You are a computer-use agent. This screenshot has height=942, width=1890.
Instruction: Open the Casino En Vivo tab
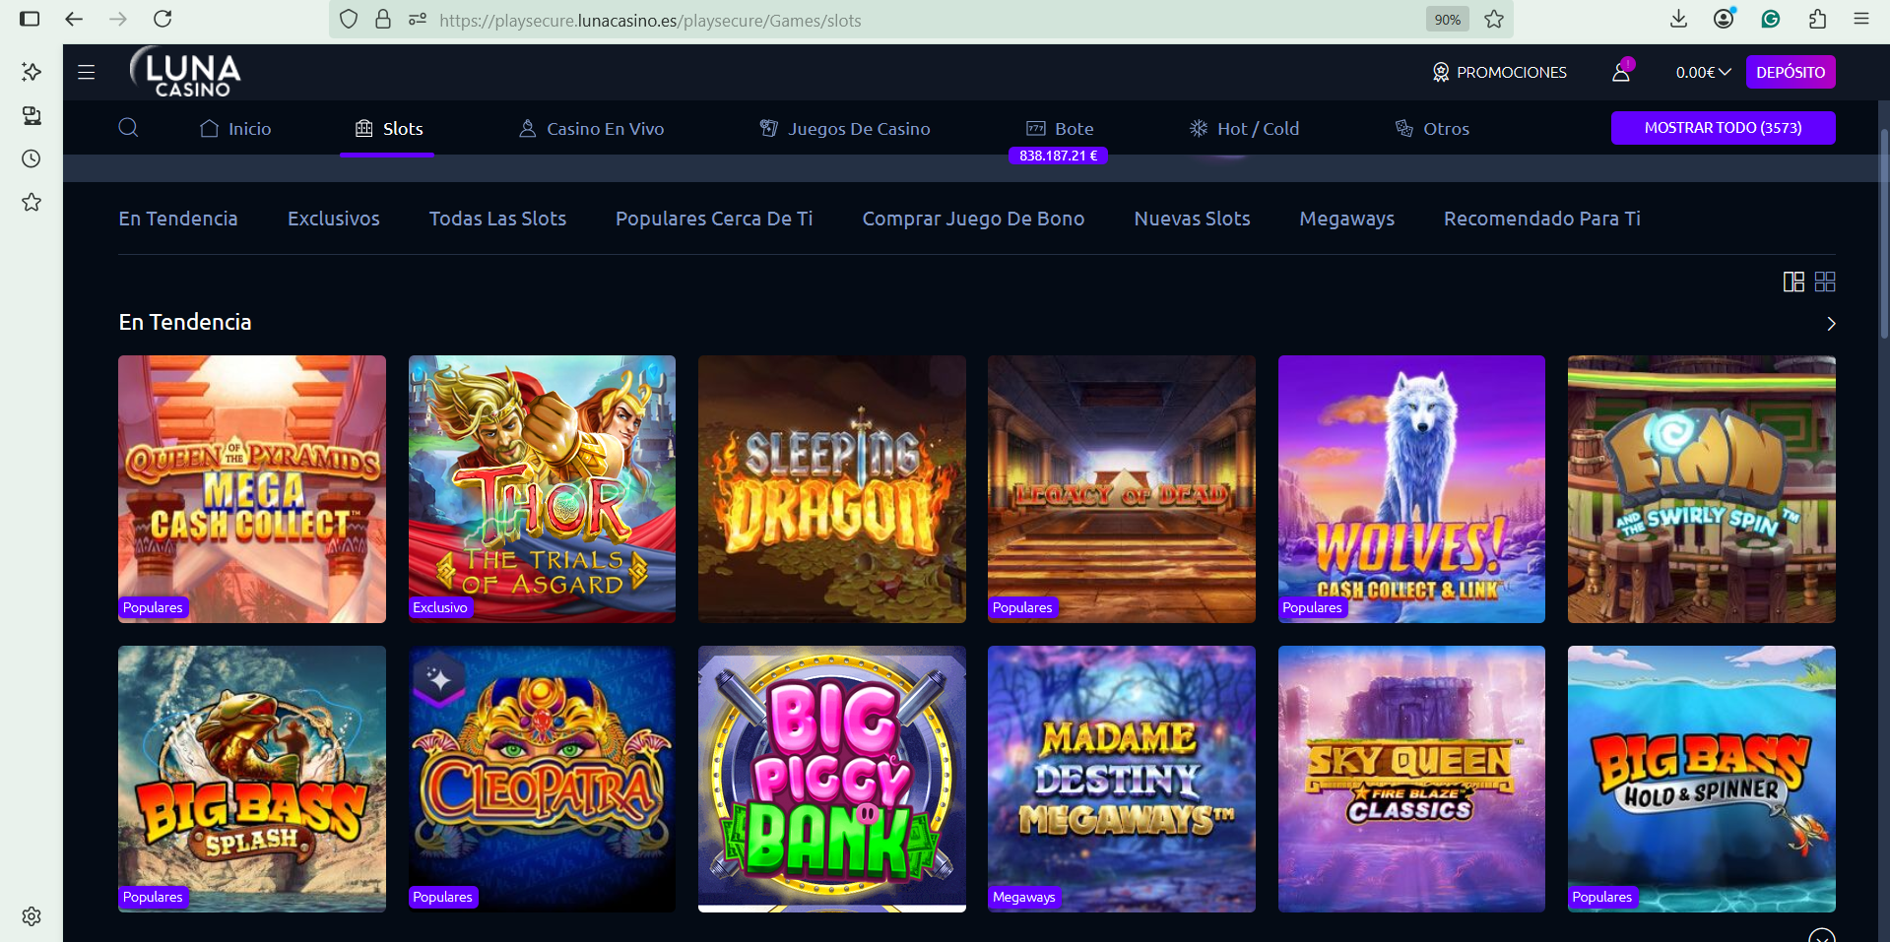click(x=592, y=129)
